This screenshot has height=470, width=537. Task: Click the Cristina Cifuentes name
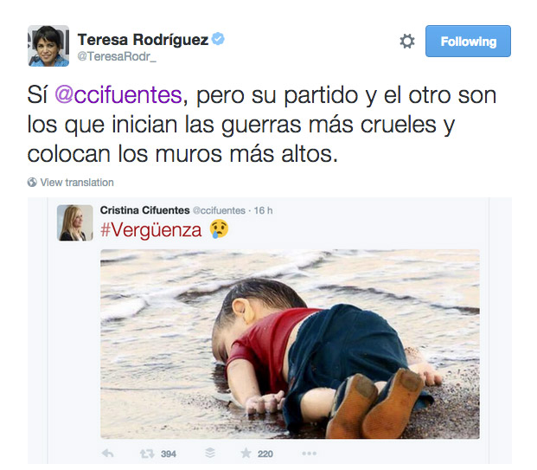(x=145, y=210)
